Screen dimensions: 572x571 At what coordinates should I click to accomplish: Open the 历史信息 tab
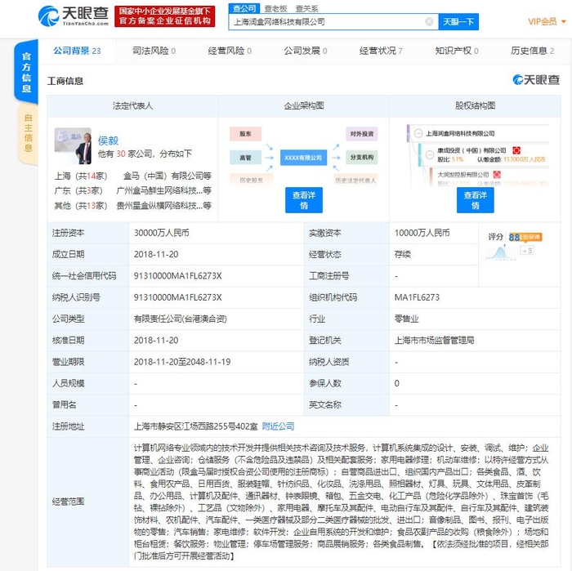tap(532, 51)
